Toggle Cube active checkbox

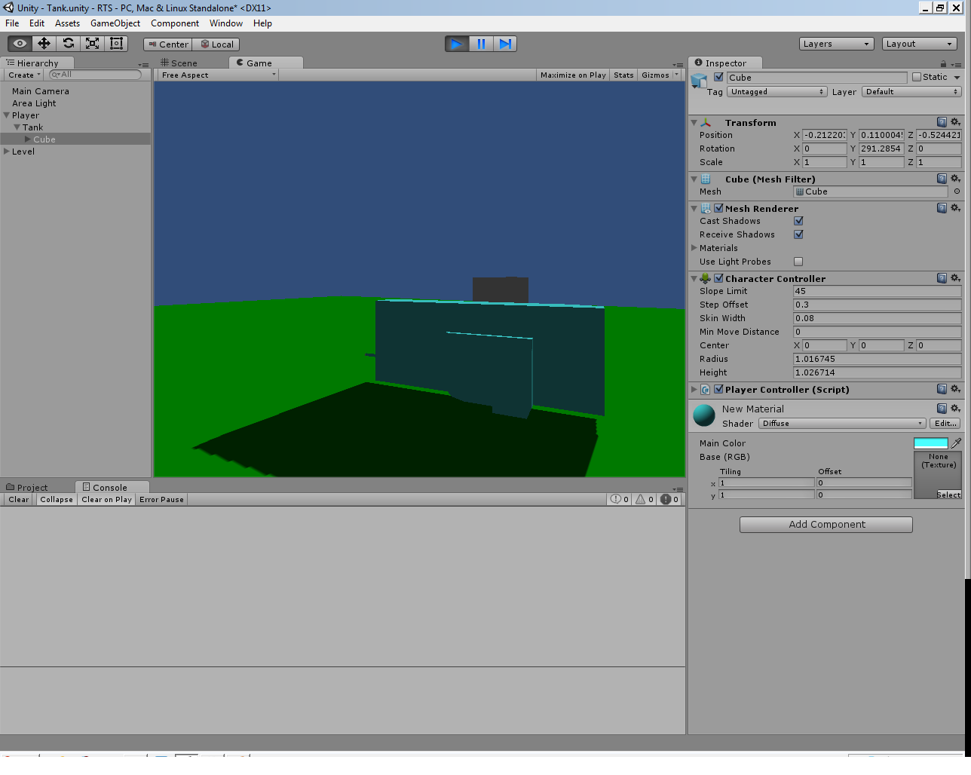[718, 77]
